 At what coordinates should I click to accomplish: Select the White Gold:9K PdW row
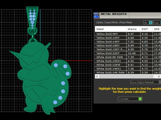tap(128, 57)
